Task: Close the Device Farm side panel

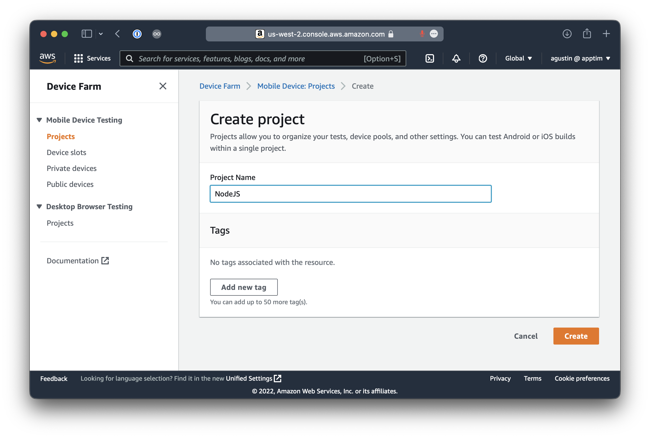Action: coord(163,86)
